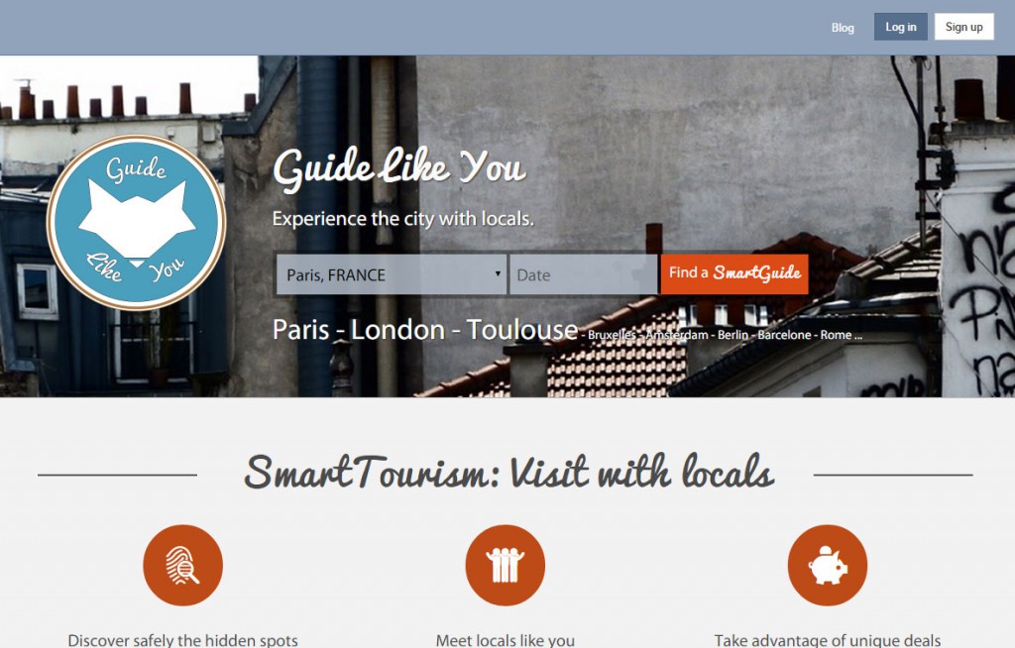Focus the Date input field

click(583, 274)
